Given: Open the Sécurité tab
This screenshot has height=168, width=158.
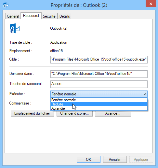Looking at the screenshot, I should pyautogui.click(x=49, y=16).
